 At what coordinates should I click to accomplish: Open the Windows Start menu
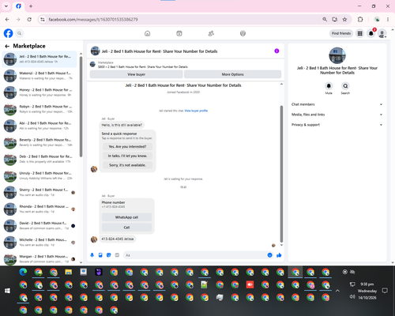coord(7,291)
